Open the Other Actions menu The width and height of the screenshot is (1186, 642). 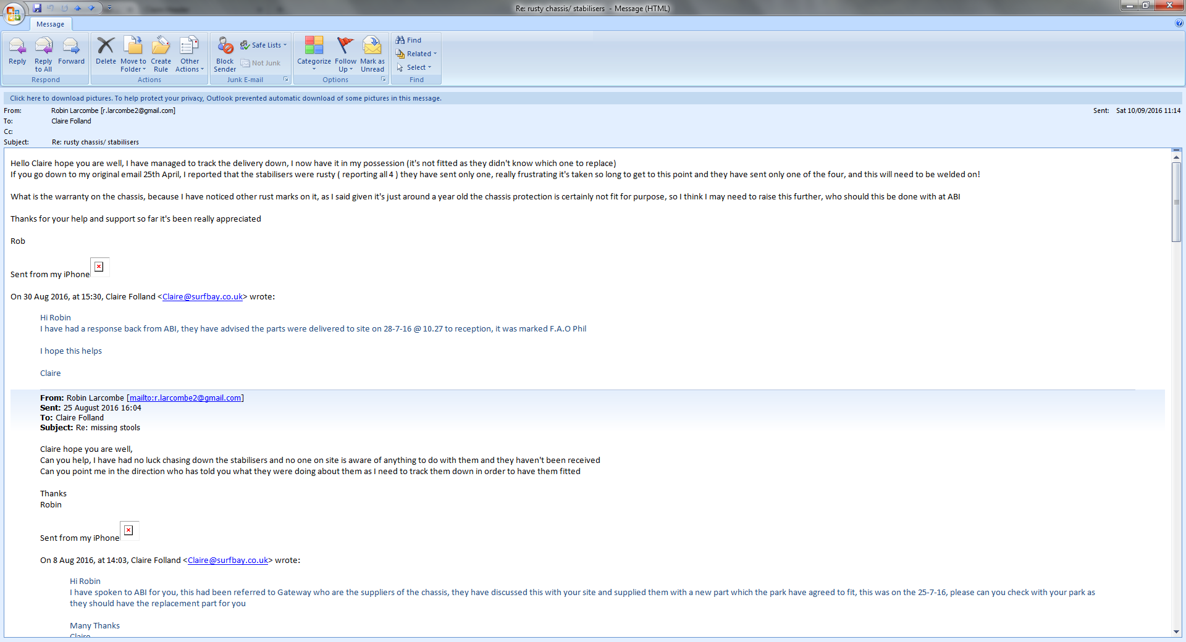point(190,54)
